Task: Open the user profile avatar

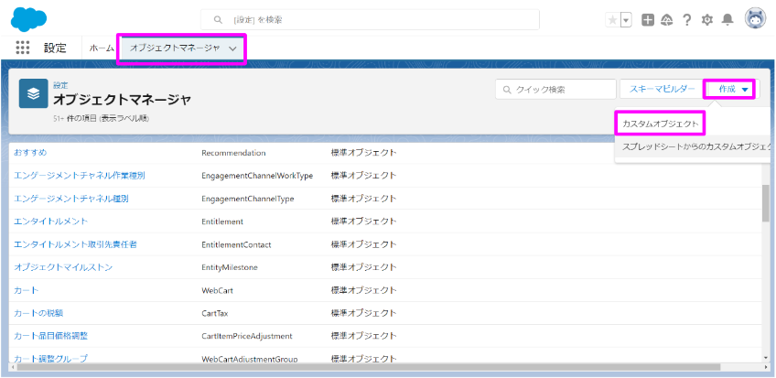Action: point(755,19)
